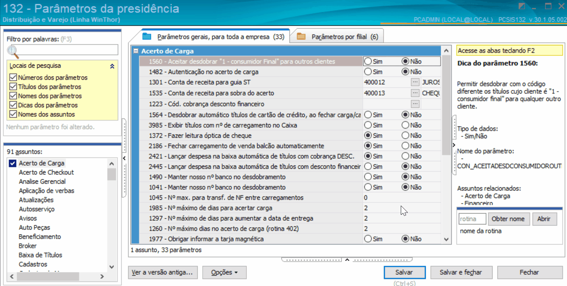Click Obter nome button

click(x=508, y=219)
